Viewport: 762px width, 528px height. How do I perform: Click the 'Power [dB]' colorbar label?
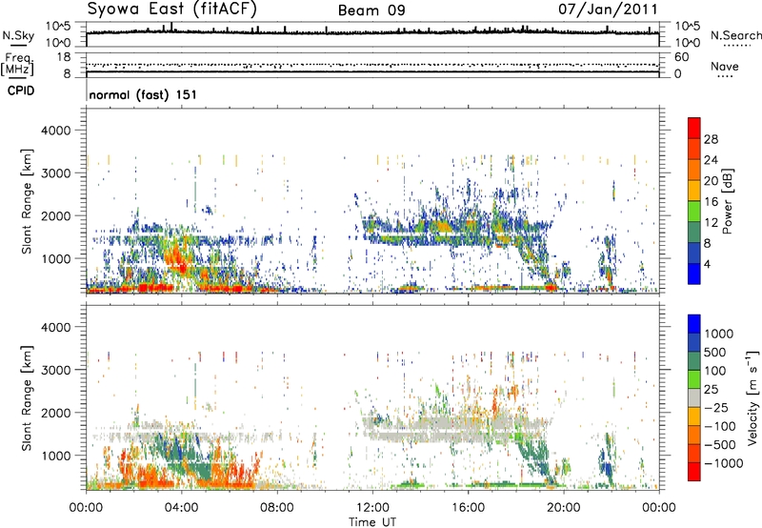[x=727, y=201]
